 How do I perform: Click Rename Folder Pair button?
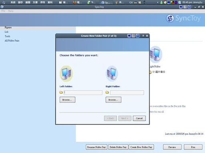96,147
